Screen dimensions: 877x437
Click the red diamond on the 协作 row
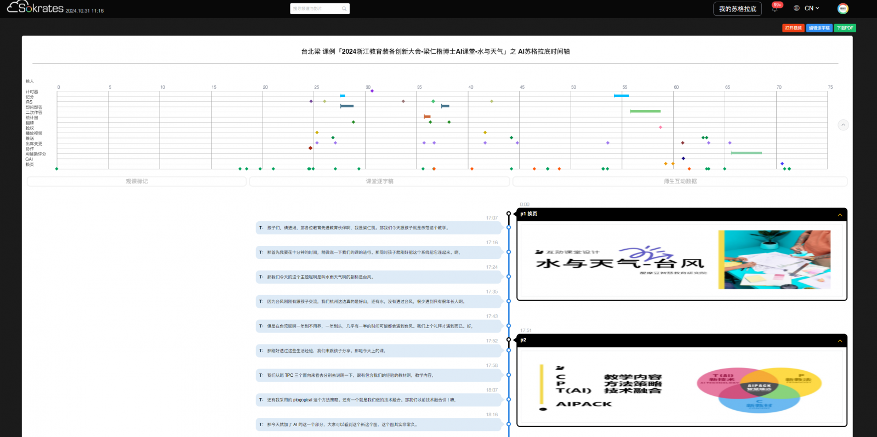pyautogui.click(x=310, y=148)
